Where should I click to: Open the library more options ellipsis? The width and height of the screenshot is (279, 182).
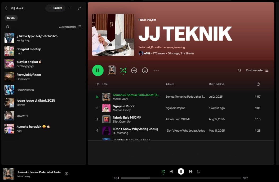(x=70, y=8)
